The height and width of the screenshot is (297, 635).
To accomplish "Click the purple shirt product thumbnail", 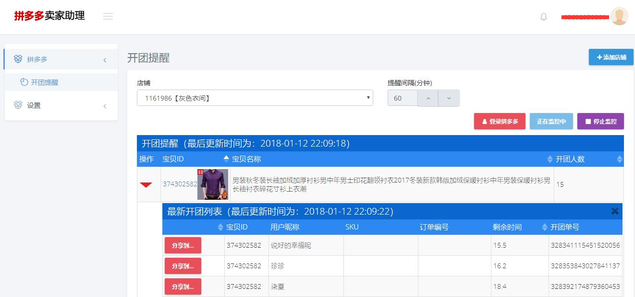I will tap(213, 184).
